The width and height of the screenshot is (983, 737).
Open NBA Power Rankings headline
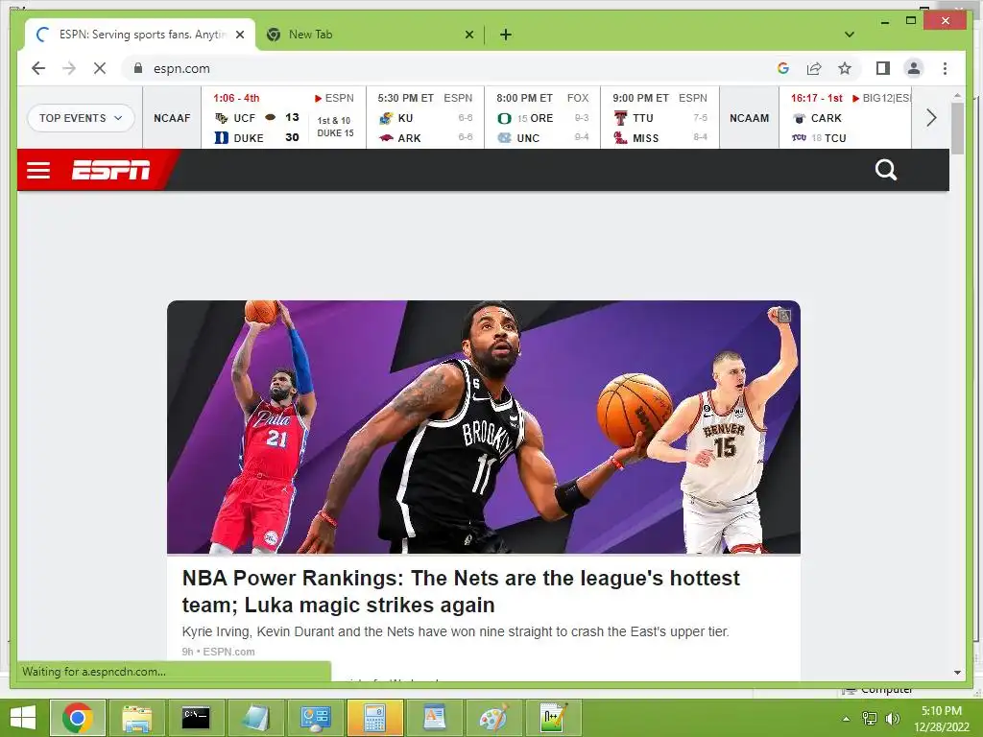click(x=461, y=591)
